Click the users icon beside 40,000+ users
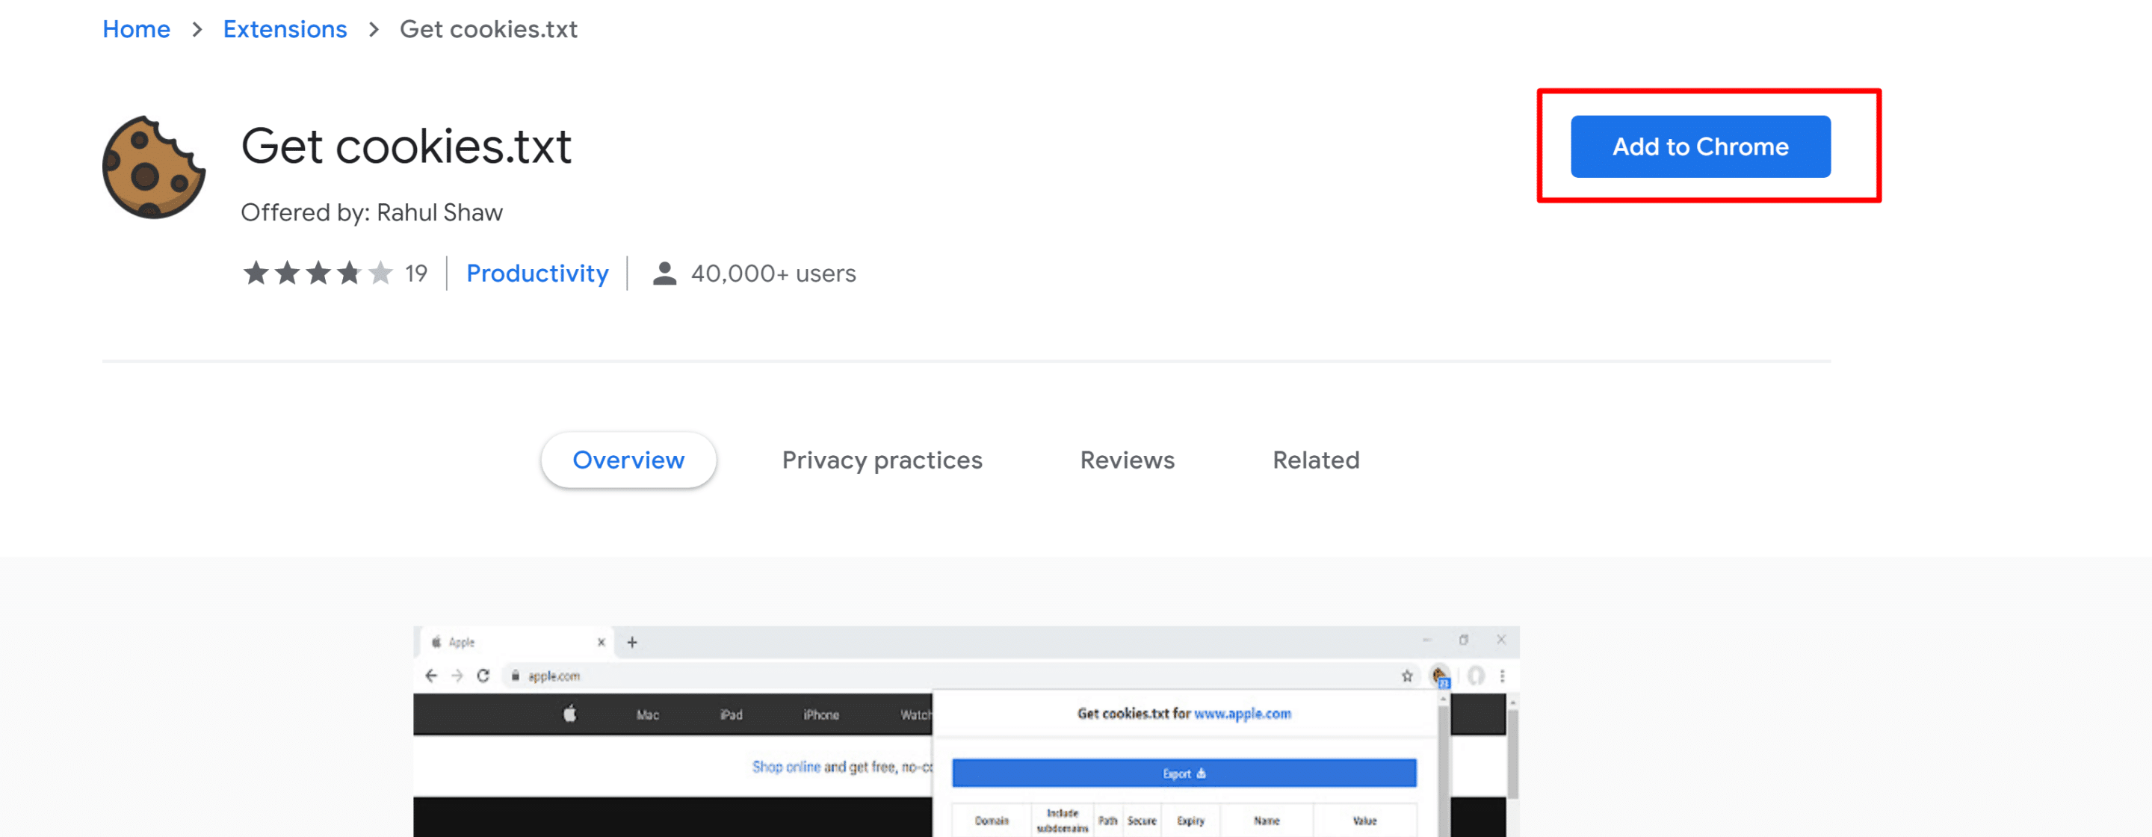The height and width of the screenshot is (837, 2152). [664, 272]
